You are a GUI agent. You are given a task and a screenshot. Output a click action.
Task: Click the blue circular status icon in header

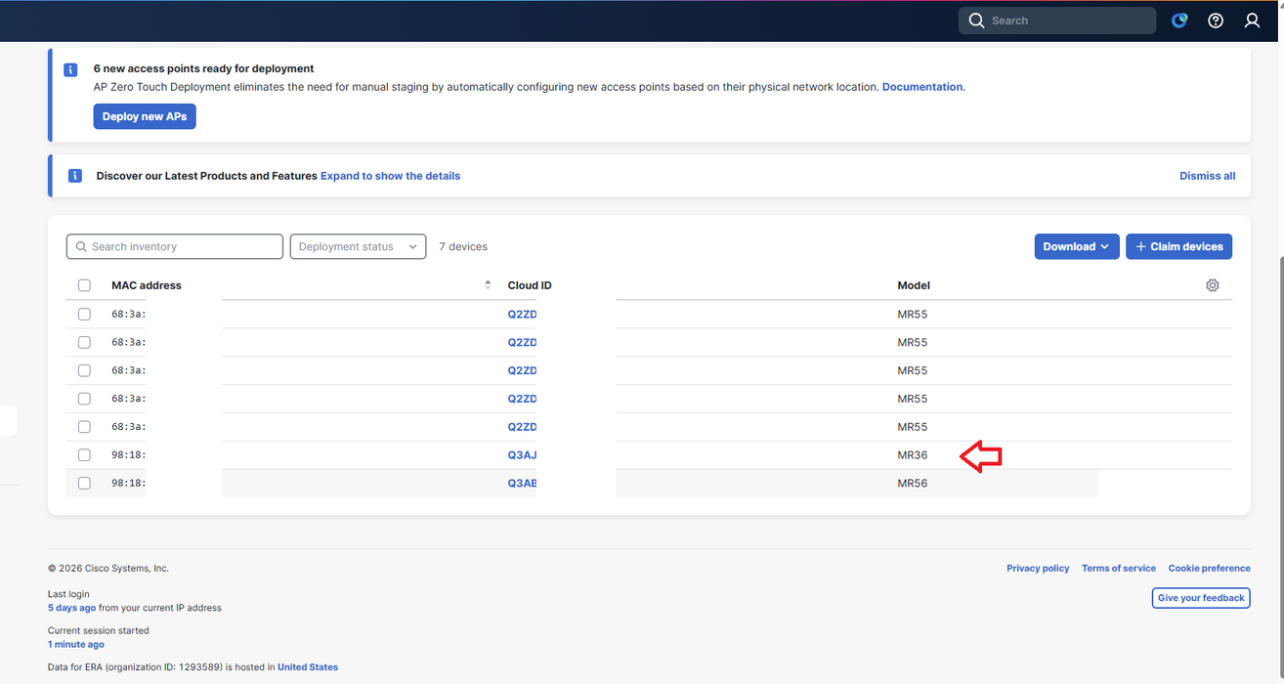pyautogui.click(x=1179, y=21)
